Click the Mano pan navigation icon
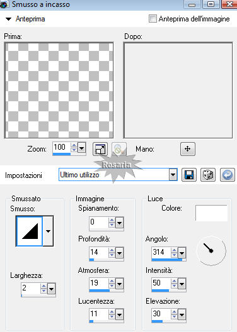237x332 pixels. click(x=188, y=149)
